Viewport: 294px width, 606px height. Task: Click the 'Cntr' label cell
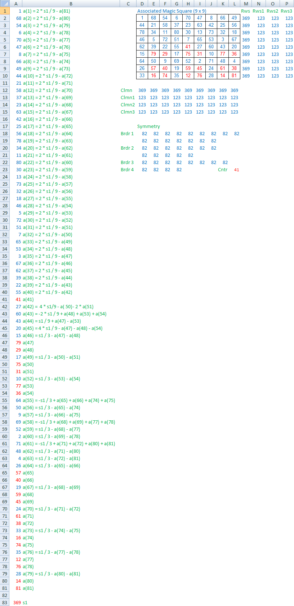(223, 169)
